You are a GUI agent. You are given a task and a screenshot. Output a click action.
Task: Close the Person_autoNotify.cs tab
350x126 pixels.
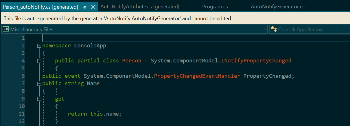[93, 7]
